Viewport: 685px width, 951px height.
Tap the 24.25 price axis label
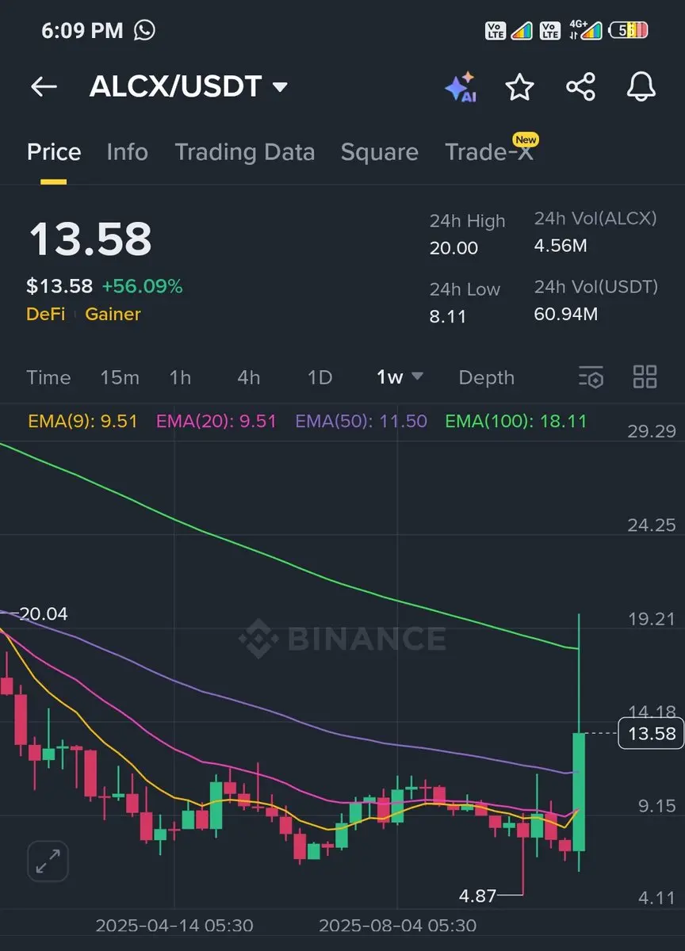651,525
